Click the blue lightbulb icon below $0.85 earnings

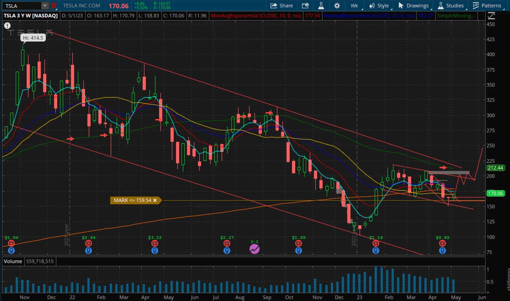click(442, 250)
